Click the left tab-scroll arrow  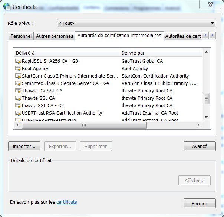pos(205,35)
